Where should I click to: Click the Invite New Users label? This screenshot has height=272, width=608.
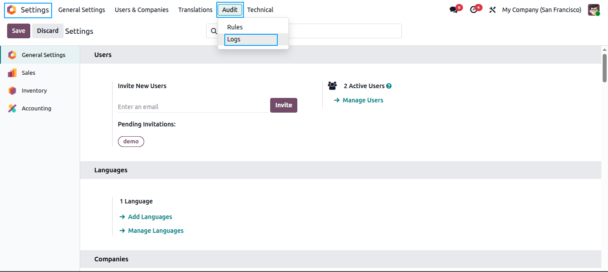point(142,86)
